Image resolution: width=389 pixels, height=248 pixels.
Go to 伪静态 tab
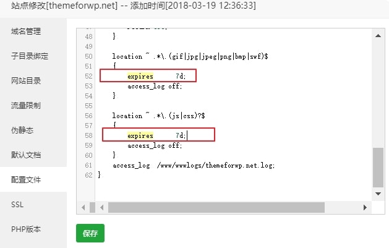tap(22, 130)
